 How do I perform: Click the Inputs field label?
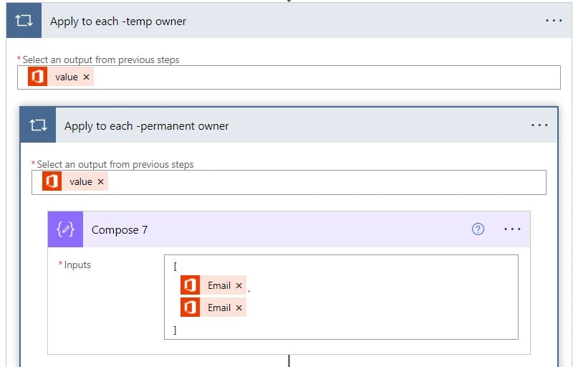(x=77, y=264)
